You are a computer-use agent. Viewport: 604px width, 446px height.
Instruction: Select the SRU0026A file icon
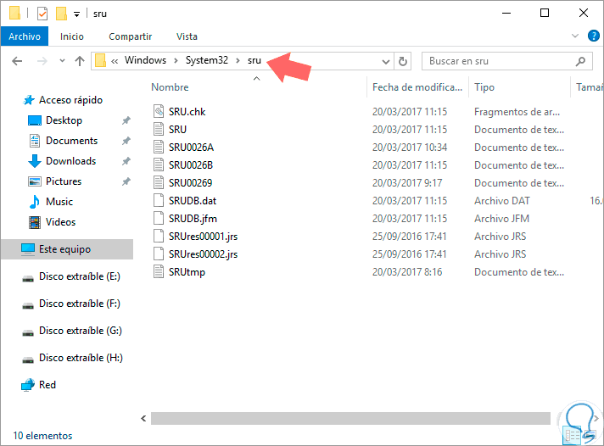[159, 147]
